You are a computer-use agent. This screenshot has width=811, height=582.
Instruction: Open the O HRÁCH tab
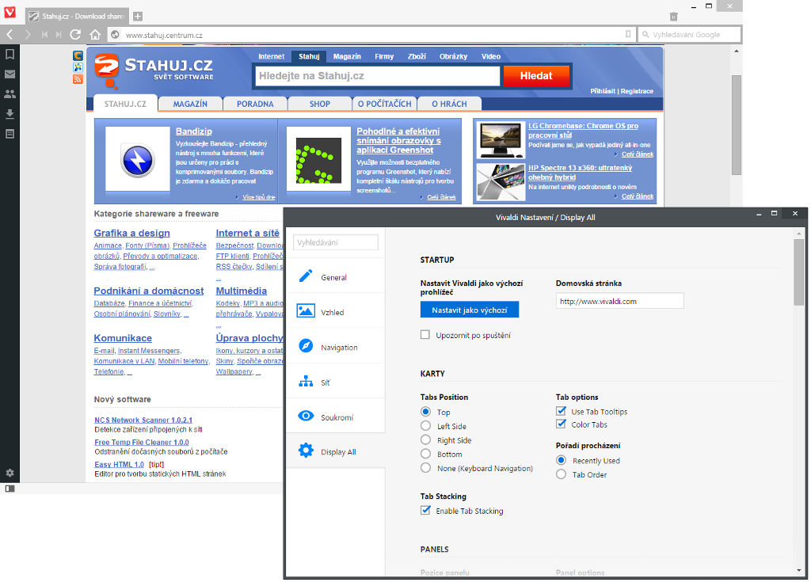(450, 104)
